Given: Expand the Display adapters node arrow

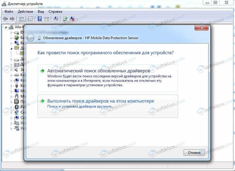Looking at the screenshot, I should click(x=11, y=43).
